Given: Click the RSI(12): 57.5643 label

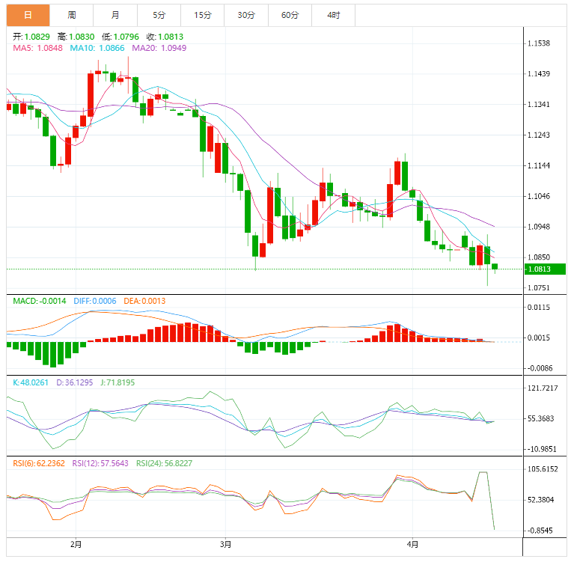Looking at the screenshot, I should coord(100,464).
